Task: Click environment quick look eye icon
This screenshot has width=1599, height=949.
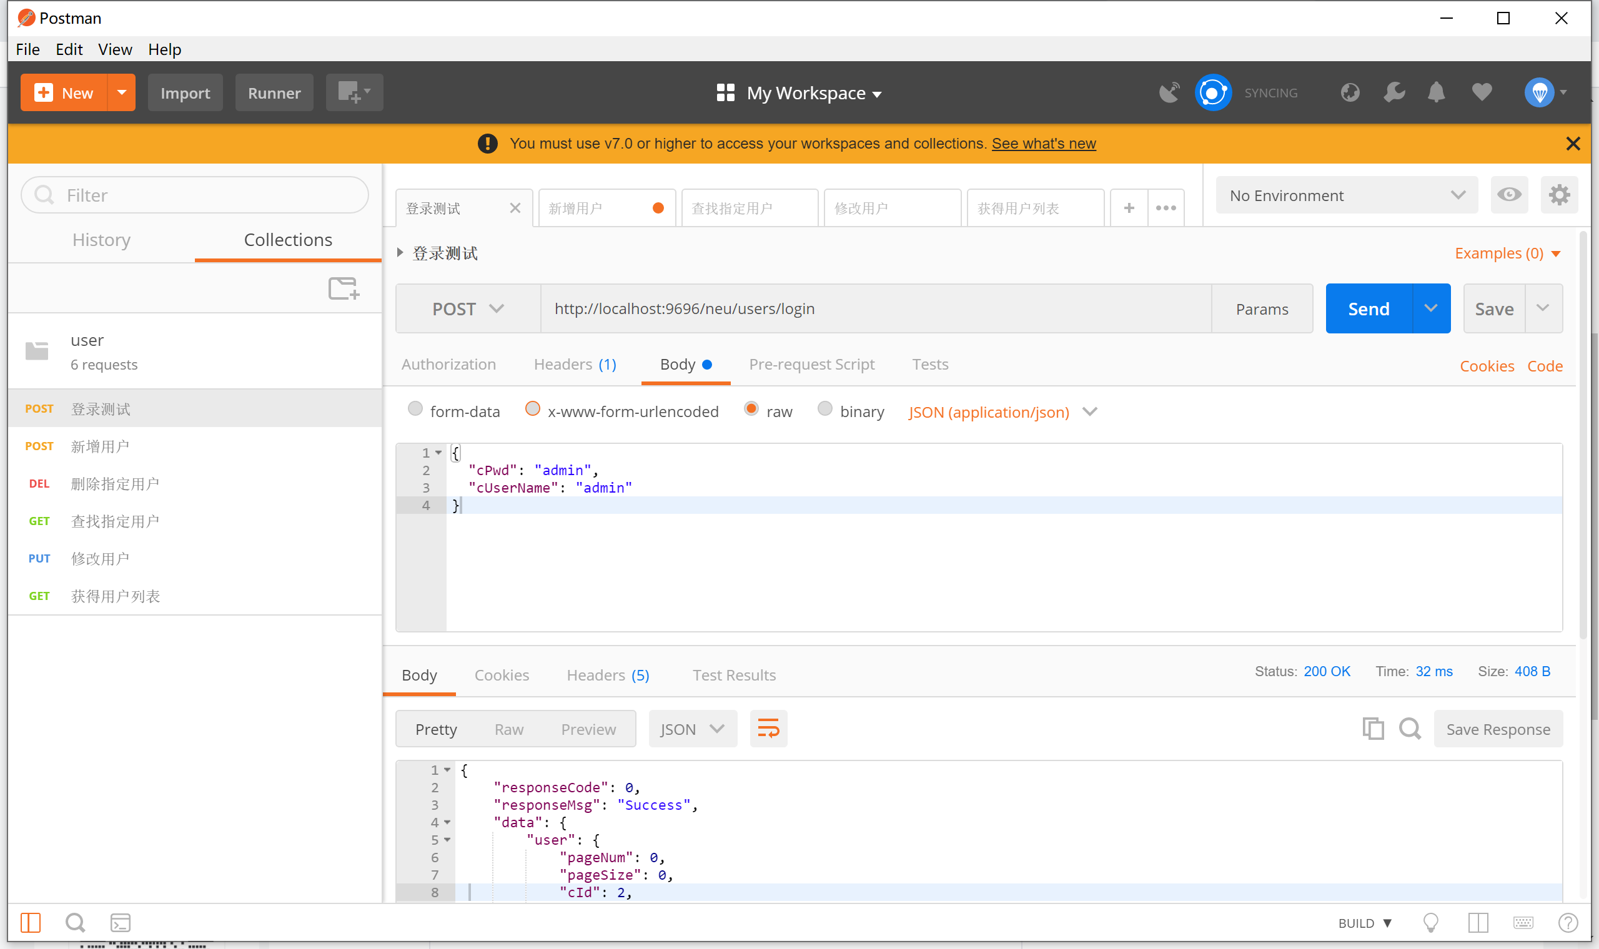Action: (1509, 194)
